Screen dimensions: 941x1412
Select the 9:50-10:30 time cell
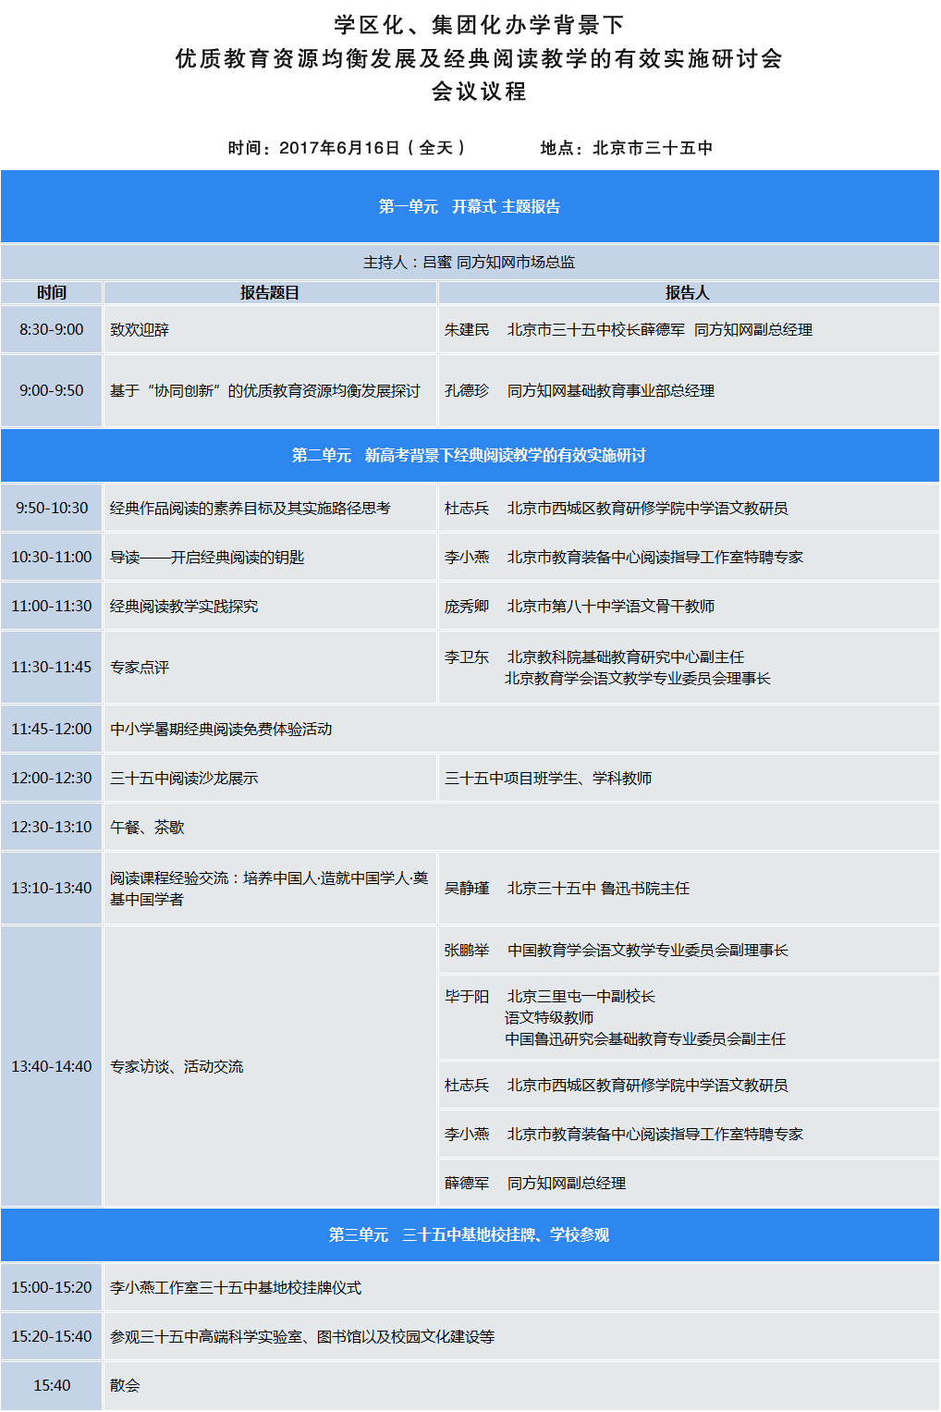(52, 508)
